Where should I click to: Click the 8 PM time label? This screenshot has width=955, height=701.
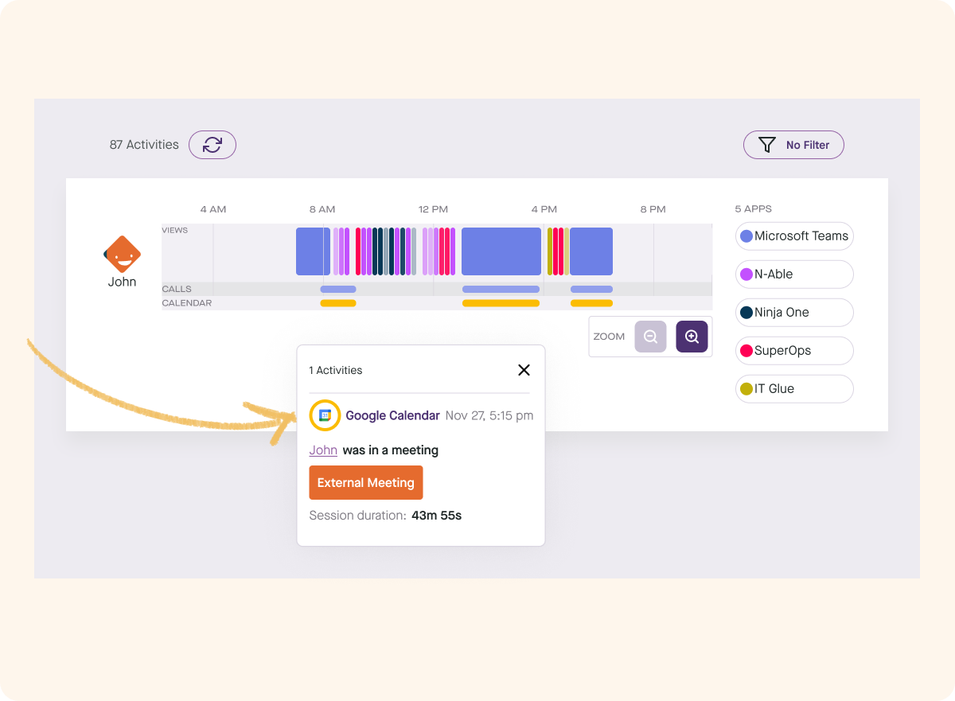(x=653, y=209)
